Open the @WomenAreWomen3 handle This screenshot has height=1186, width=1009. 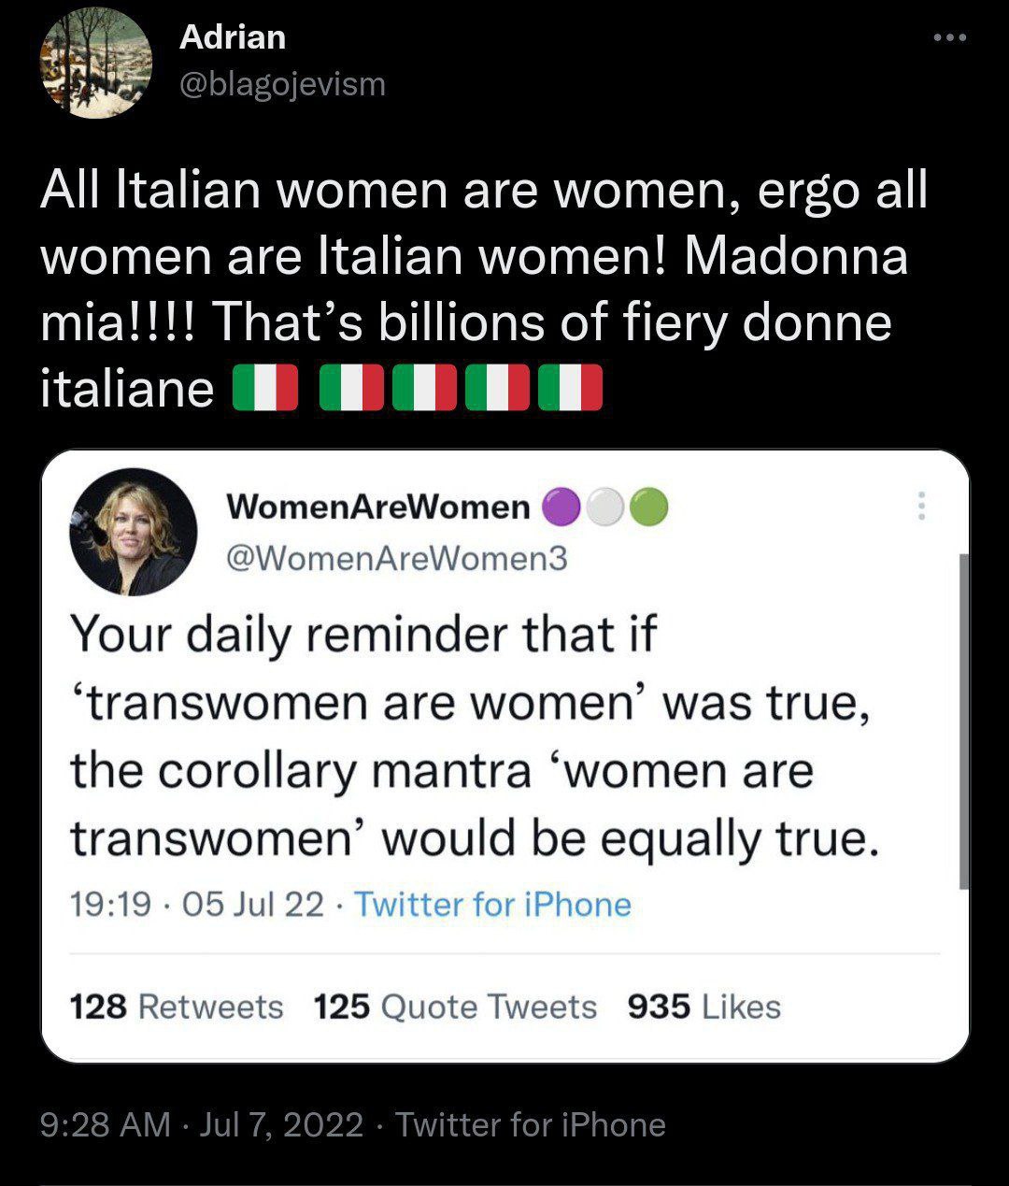click(397, 558)
